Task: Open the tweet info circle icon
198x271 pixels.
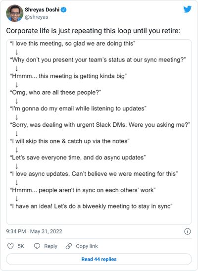Action: pyautogui.click(x=188, y=231)
